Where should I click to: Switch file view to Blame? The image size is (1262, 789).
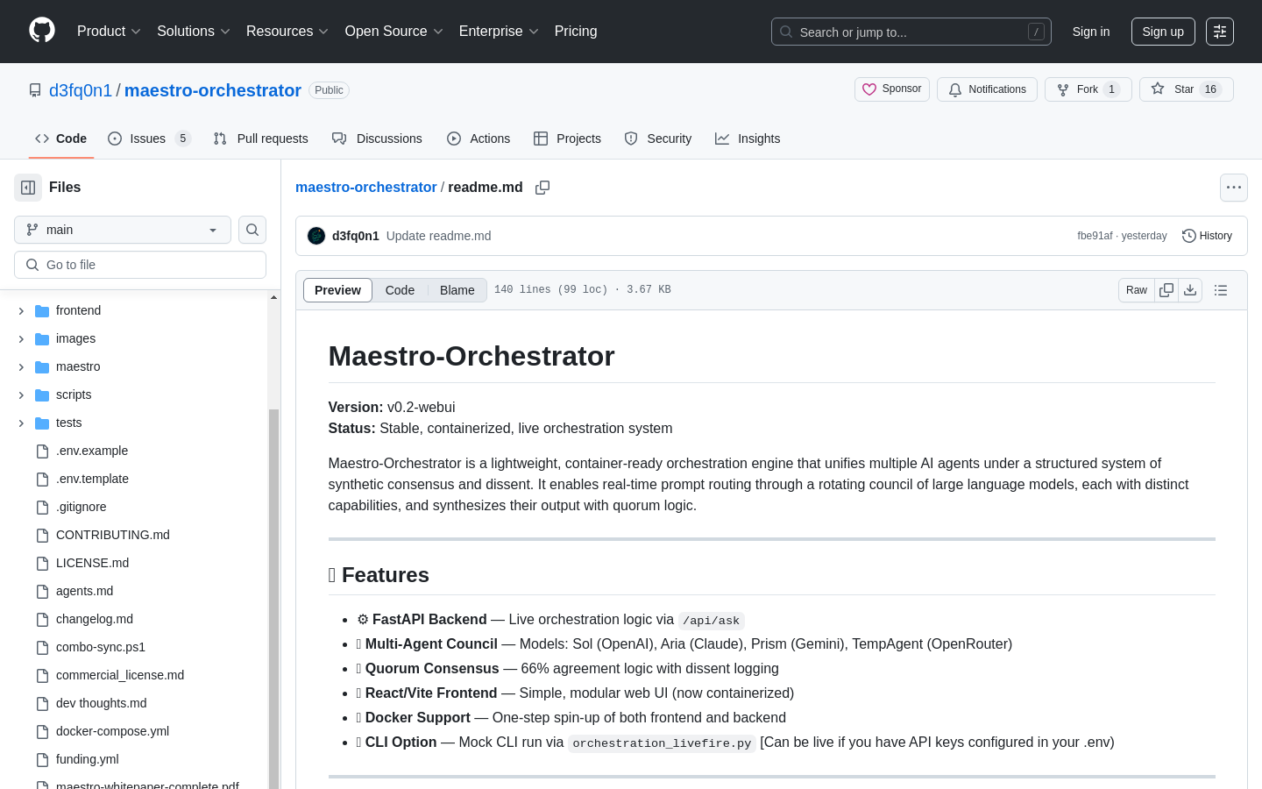[457, 290]
